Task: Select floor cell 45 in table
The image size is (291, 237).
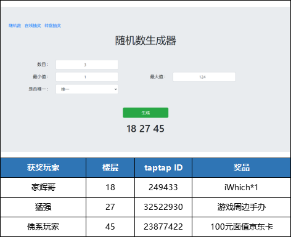Action: coord(110,227)
